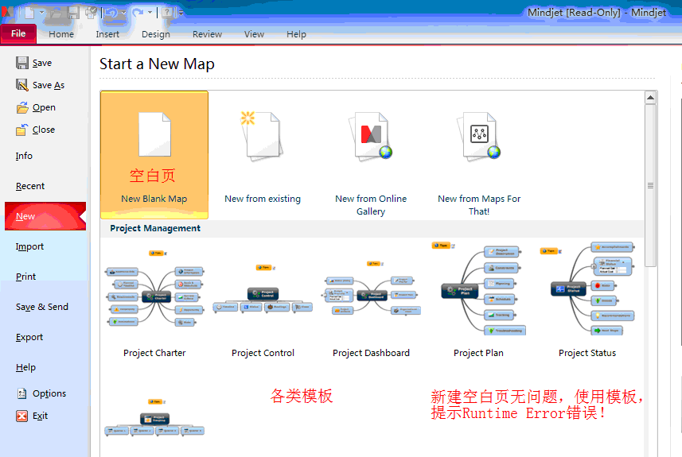The image size is (682, 457).
Task: Switch to the Insert ribbon tab
Action: (107, 34)
